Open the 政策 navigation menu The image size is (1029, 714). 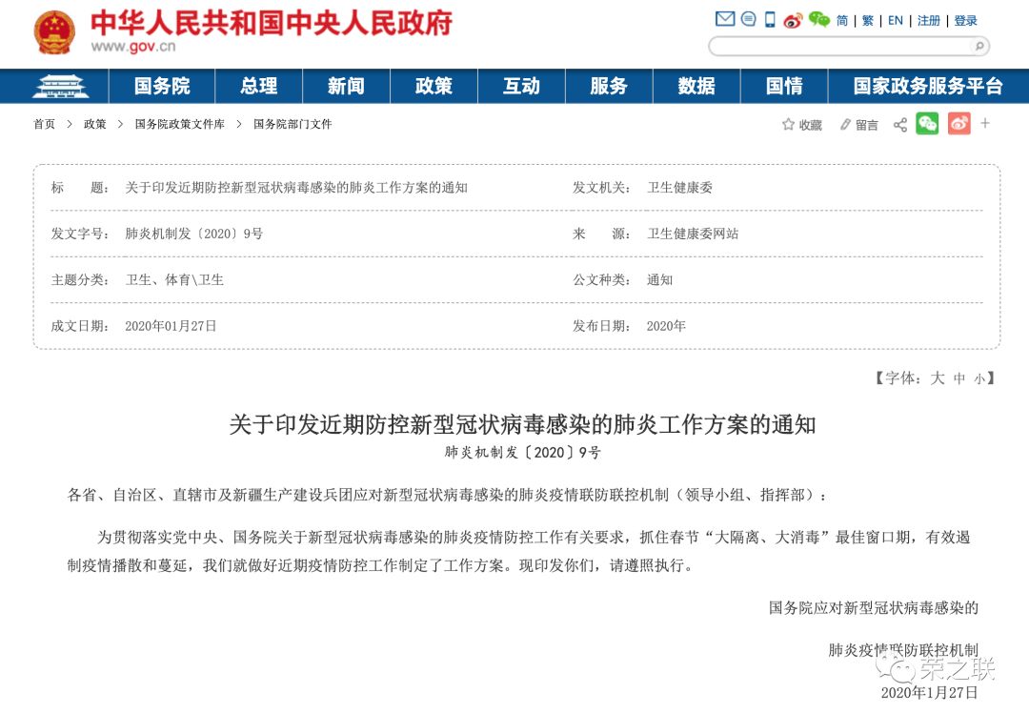tap(434, 86)
